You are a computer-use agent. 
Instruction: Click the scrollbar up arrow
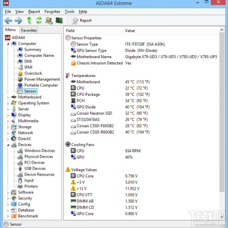(222, 30)
